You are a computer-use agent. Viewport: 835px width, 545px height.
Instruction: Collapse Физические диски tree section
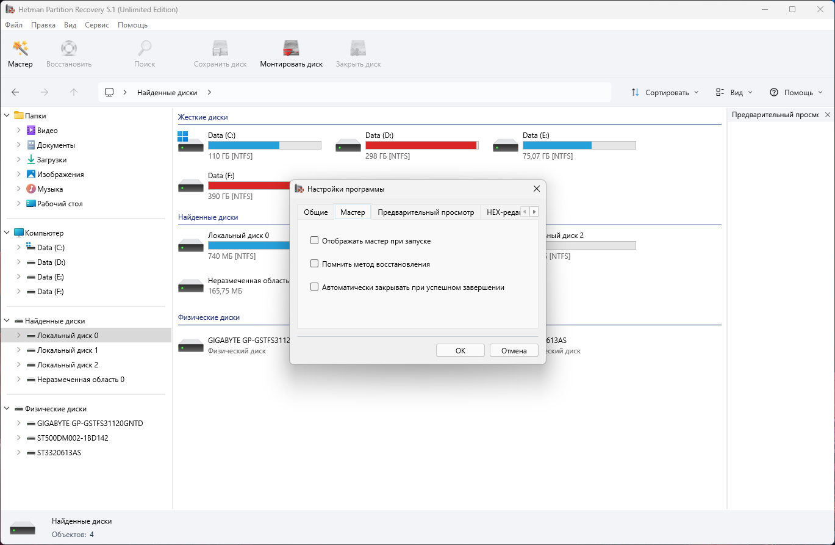pos(7,408)
